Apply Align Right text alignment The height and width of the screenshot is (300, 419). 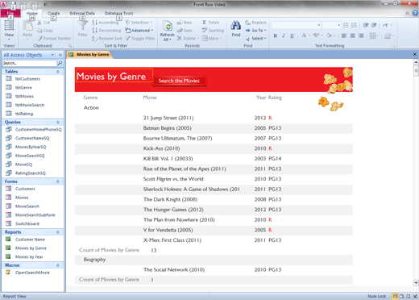tap(361, 35)
